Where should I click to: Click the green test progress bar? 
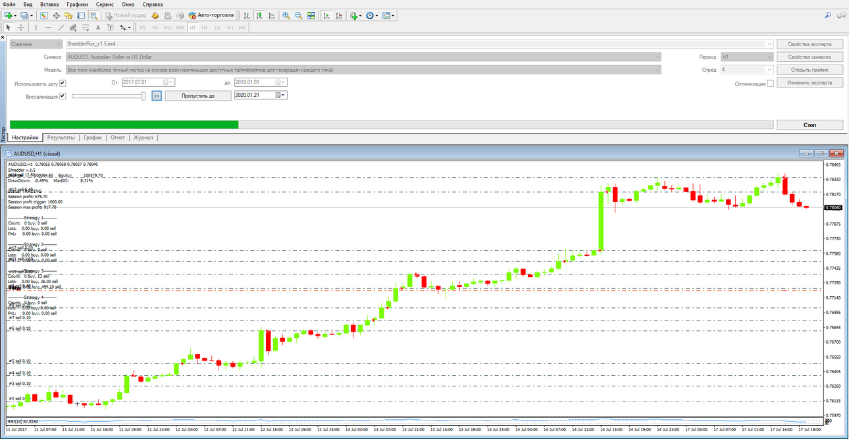point(124,124)
